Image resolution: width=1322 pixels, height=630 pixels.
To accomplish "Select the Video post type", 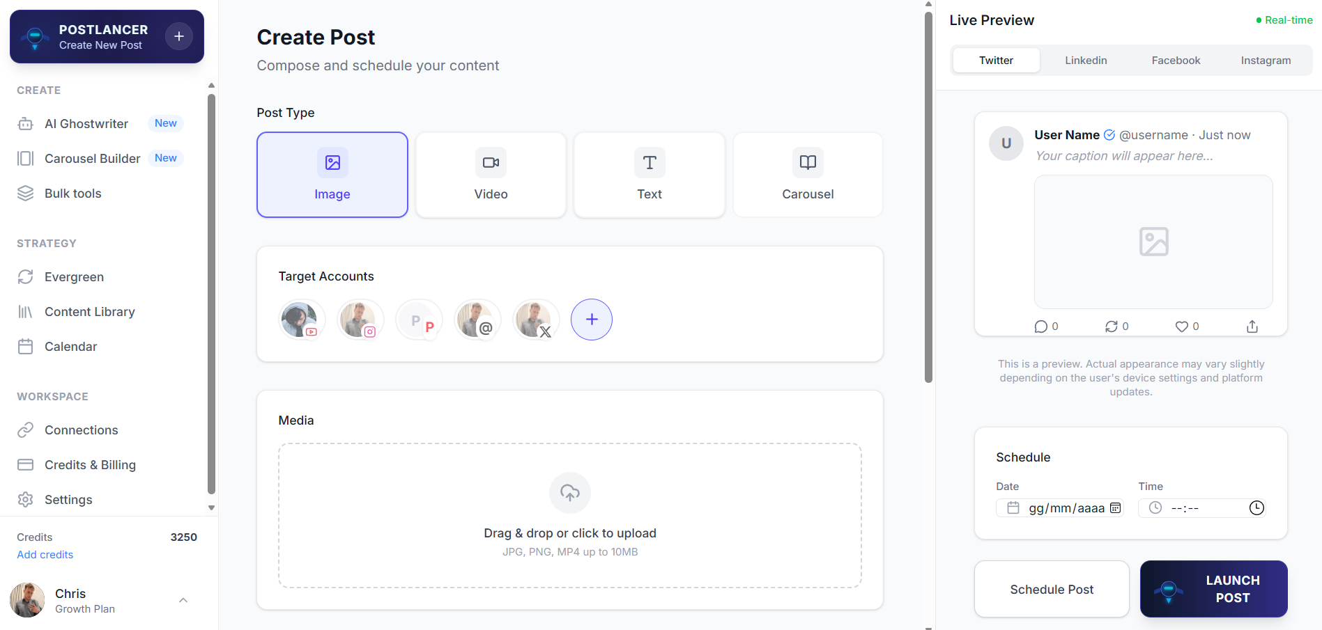I will (x=491, y=175).
